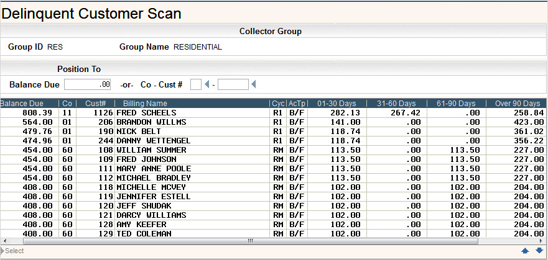Image resolution: width=548 pixels, height=260 pixels.
Task: Click balance due value 474.96
Action: pos(37,141)
